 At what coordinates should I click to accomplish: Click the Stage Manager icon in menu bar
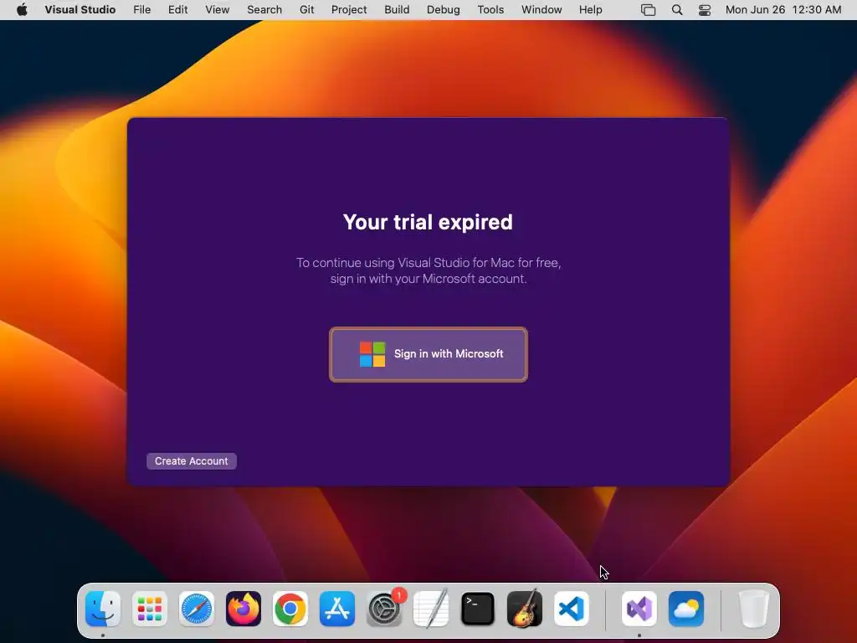(x=649, y=10)
